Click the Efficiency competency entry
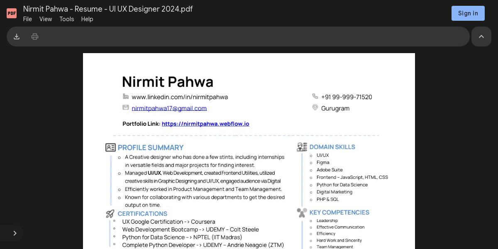Screen dimensions: 498x249 click(326, 234)
